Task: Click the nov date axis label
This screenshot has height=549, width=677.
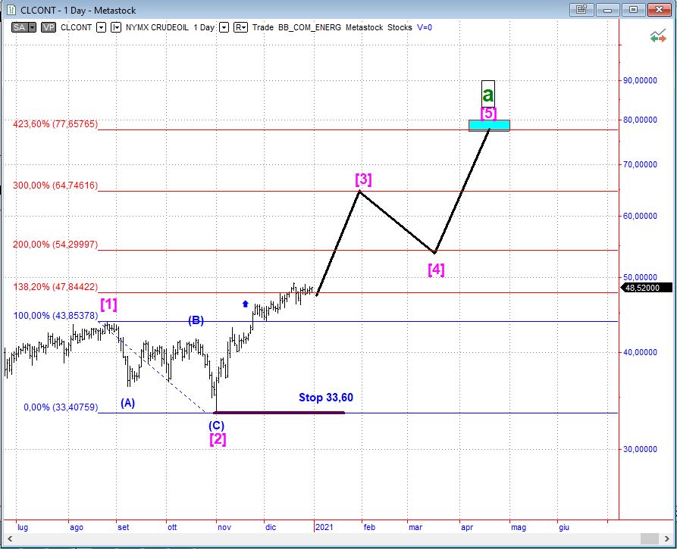Action: tap(224, 527)
